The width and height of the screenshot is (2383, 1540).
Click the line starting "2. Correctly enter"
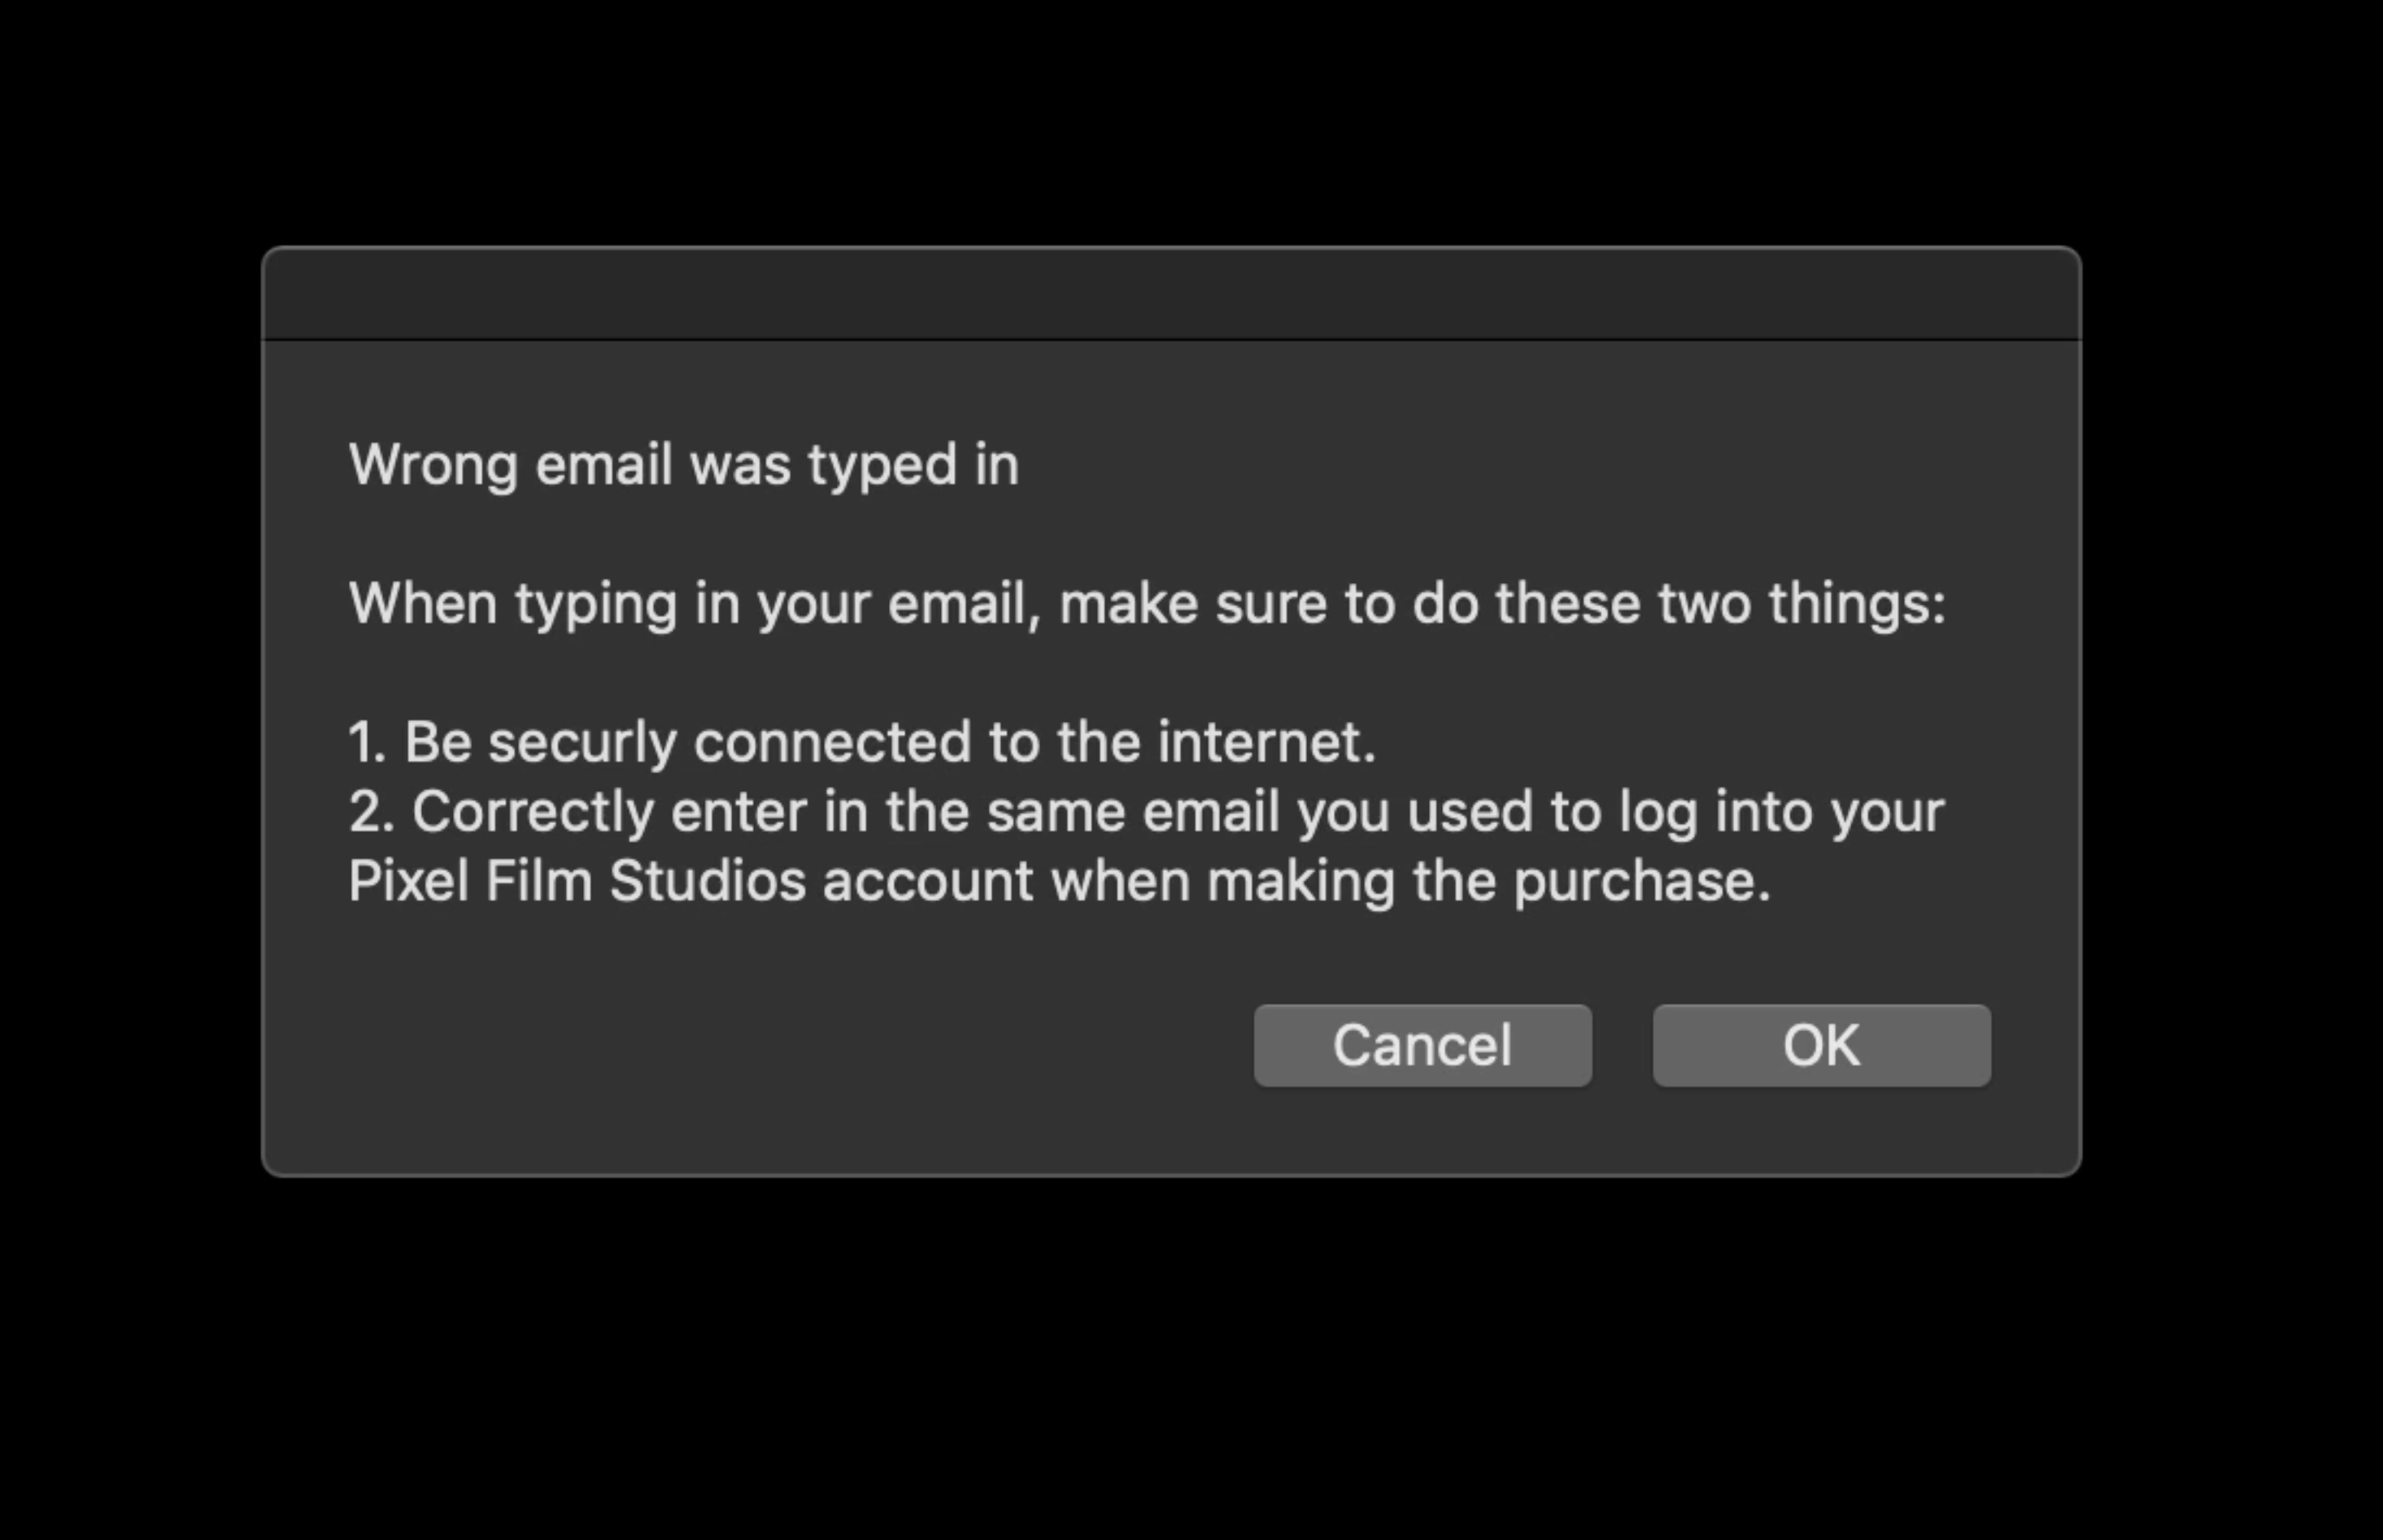click(x=1146, y=812)
